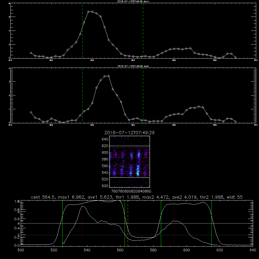The width and height of the screenshot is (259, 259).
Task: Click the '640' y-axis label beside the spectrogram
Action: tap(105, 139)
